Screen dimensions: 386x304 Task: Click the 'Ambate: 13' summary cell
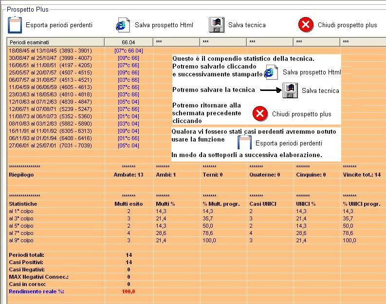pos(129,175)
